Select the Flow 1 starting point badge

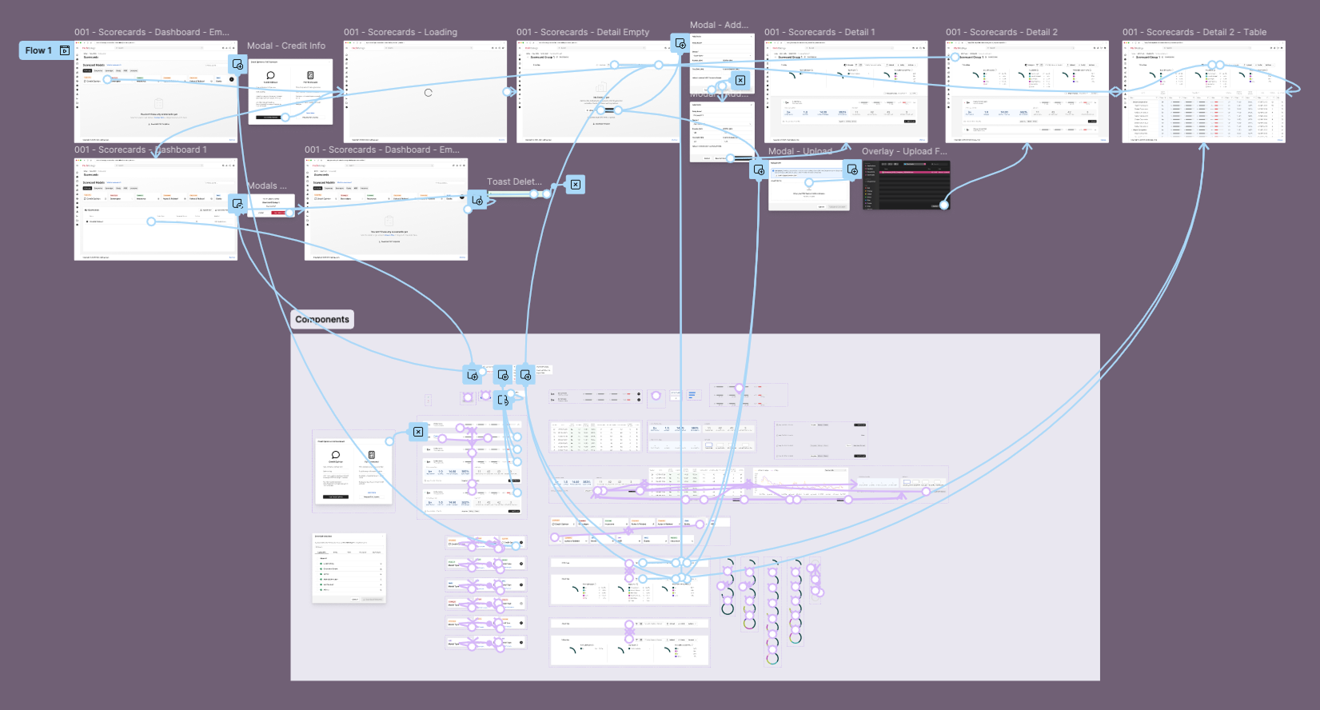[x=46, y=50]
